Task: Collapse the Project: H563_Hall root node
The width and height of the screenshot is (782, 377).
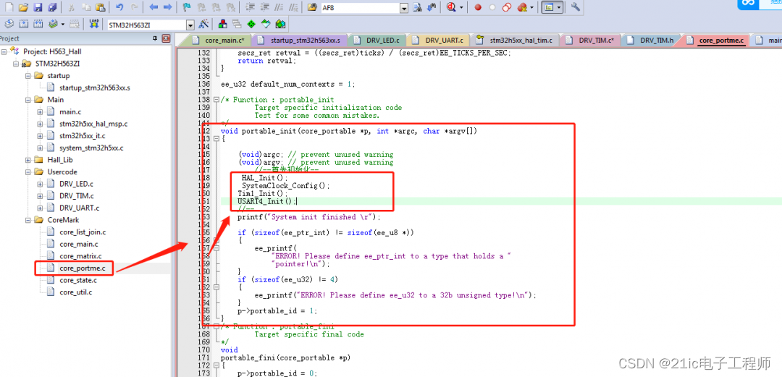Action: pyautogui.click(x=4, y=52)
